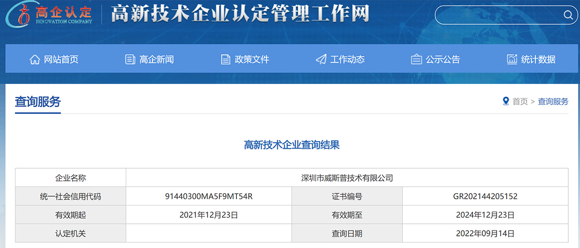The width and height of the screenshot is (580, 248).
Task: Click the paper plane icon beside 工作动态
Action: (321, 59)
